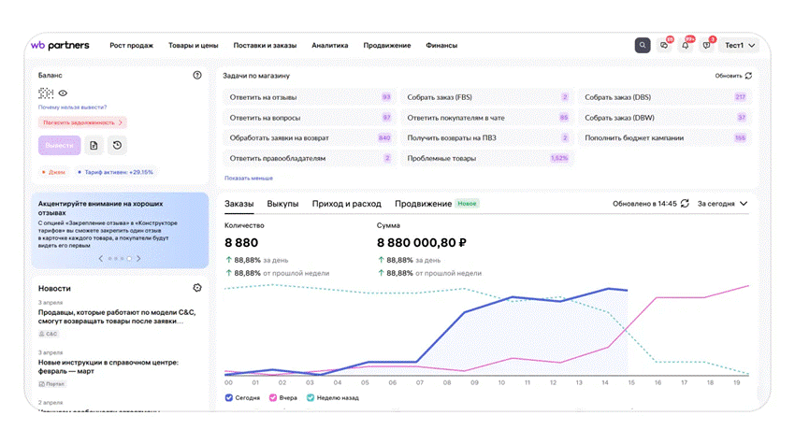Open the notifications bell icon
795x444 pixels.
(685, 45)
